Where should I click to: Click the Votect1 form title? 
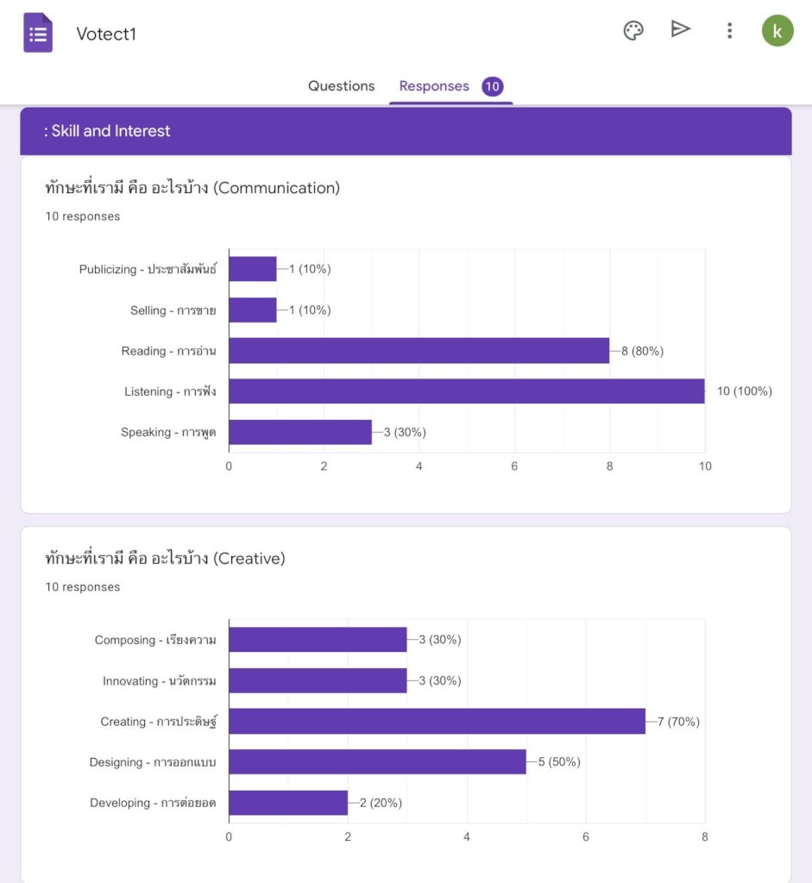(x=106, y=34)
